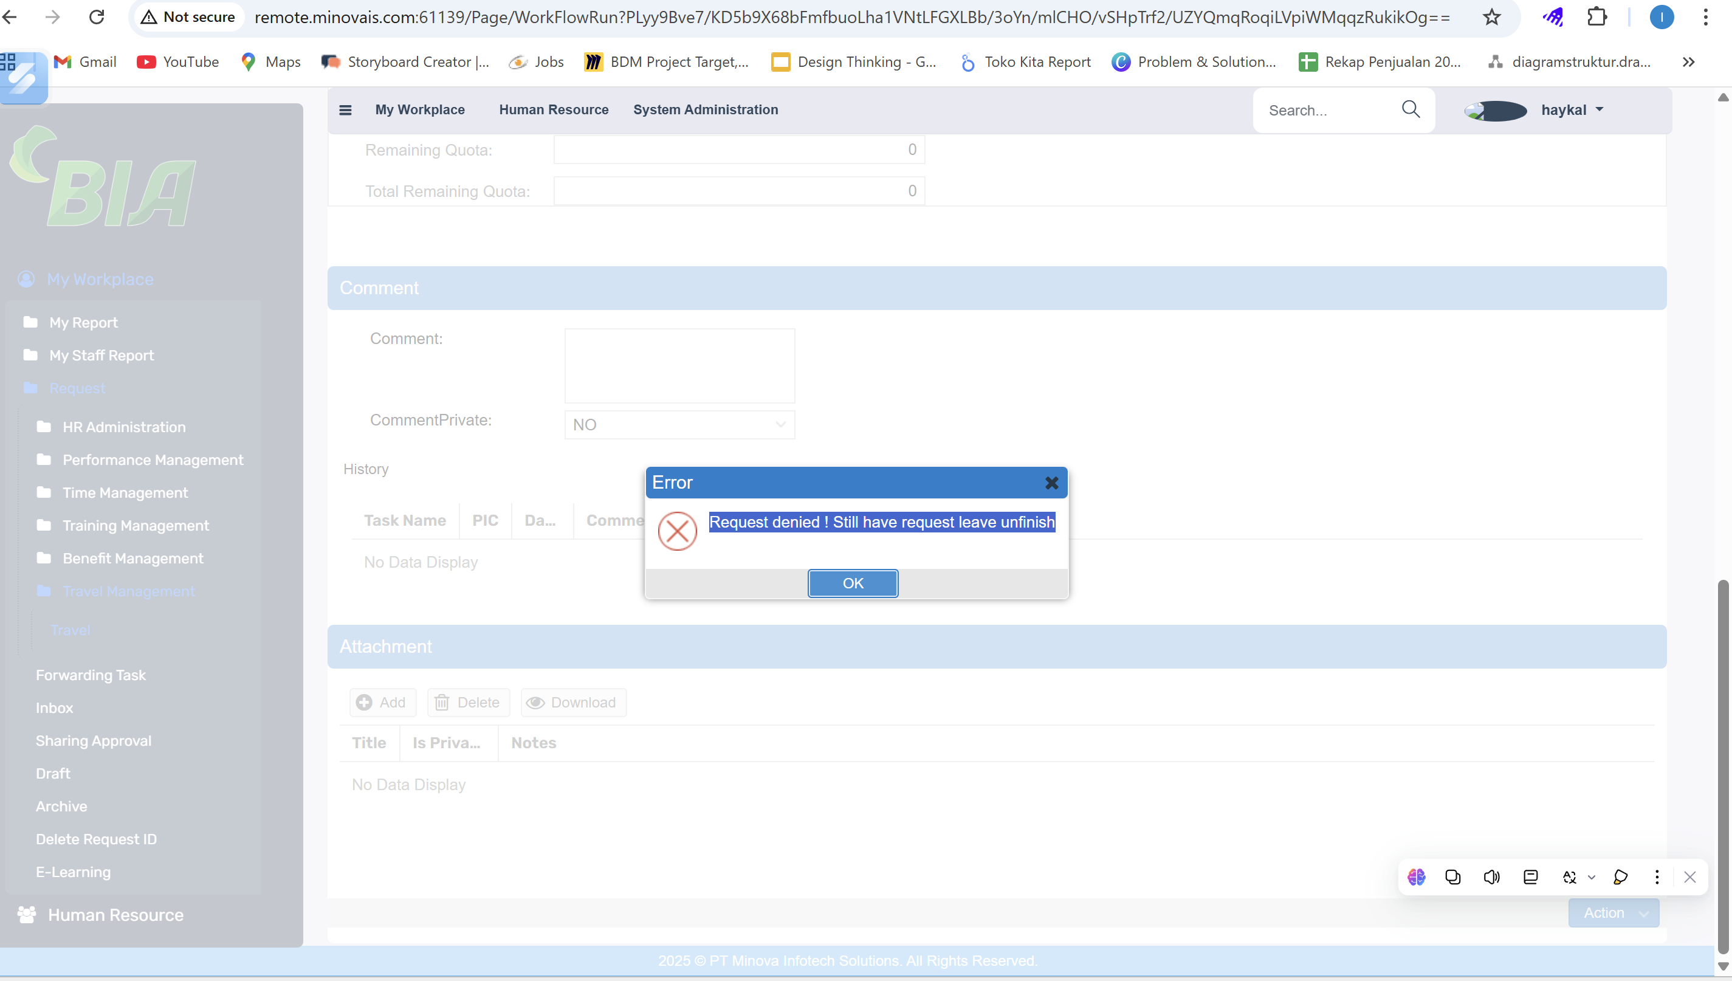Click the brain AI assistant icon
The height and width of the screenshot is (981, 1732).
[1416, 876]
